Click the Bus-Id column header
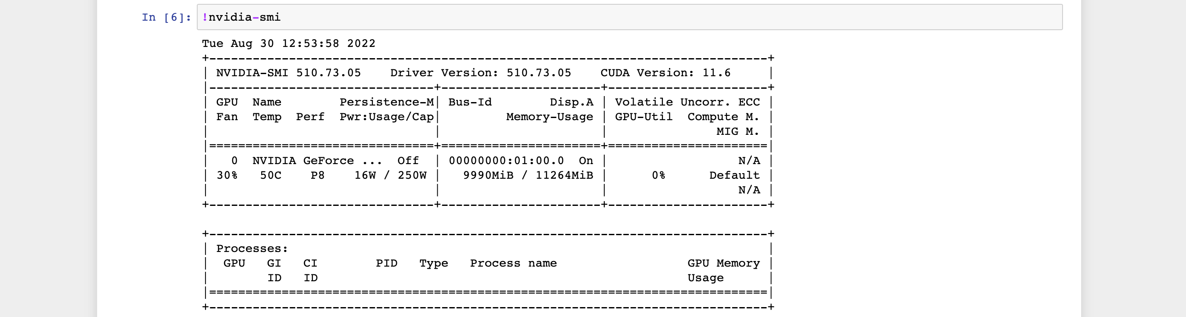This screenshot has height=317, width=1186. (470, 103)
